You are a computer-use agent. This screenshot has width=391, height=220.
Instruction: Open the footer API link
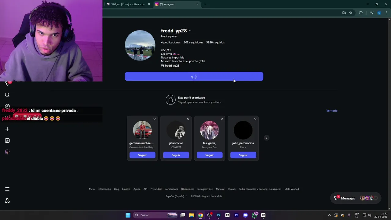[145, 189]
